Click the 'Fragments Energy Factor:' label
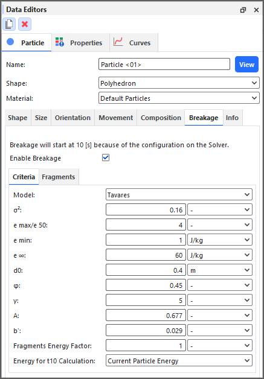The image size is (264, 379). click(x=53, y=346)
